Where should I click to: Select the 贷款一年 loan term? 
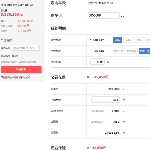click(118, 51)
